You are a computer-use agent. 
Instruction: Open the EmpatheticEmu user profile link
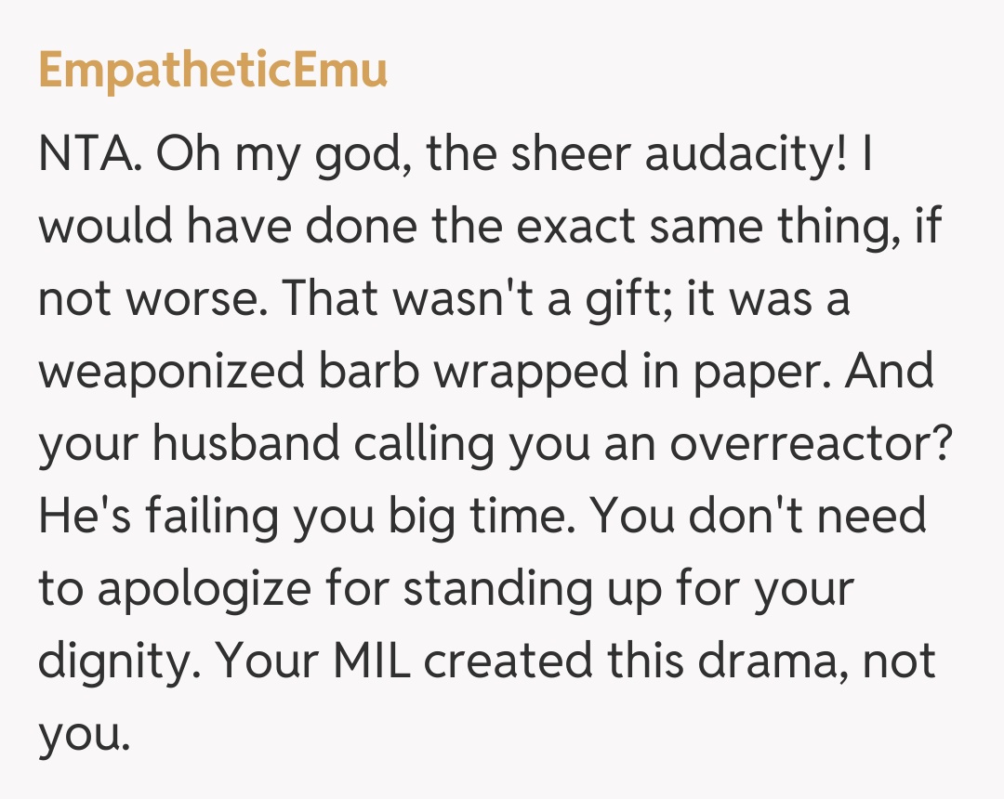click(x=212, y=72)
